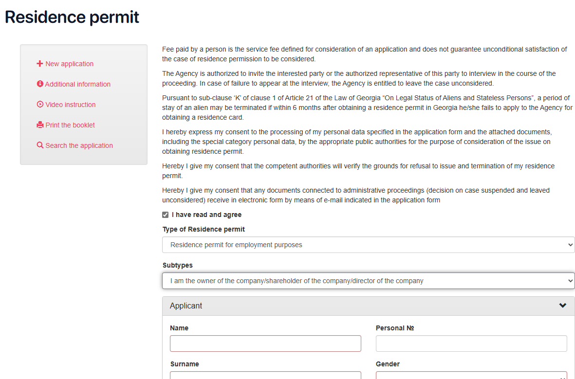Image resolution: width=575 pixels, height=379 pixels.
Task: Open the Additional information link
Action: (78, 84)
